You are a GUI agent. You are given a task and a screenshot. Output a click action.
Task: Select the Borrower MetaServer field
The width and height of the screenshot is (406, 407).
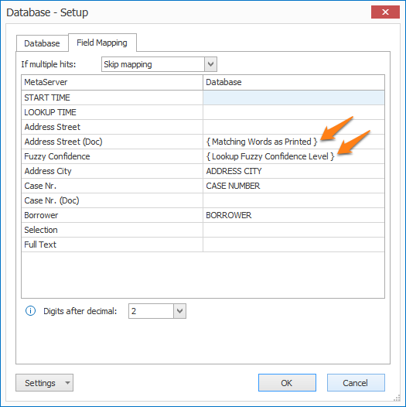pyautogui.click(x=112, y=215)
